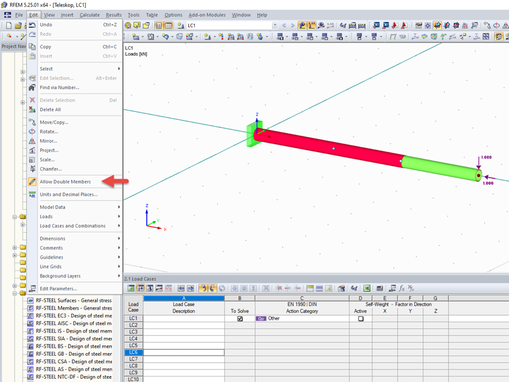Click the binoculars find icon in table toolbar
This screenshot has height=382, width=509.
tap(354, 288)
